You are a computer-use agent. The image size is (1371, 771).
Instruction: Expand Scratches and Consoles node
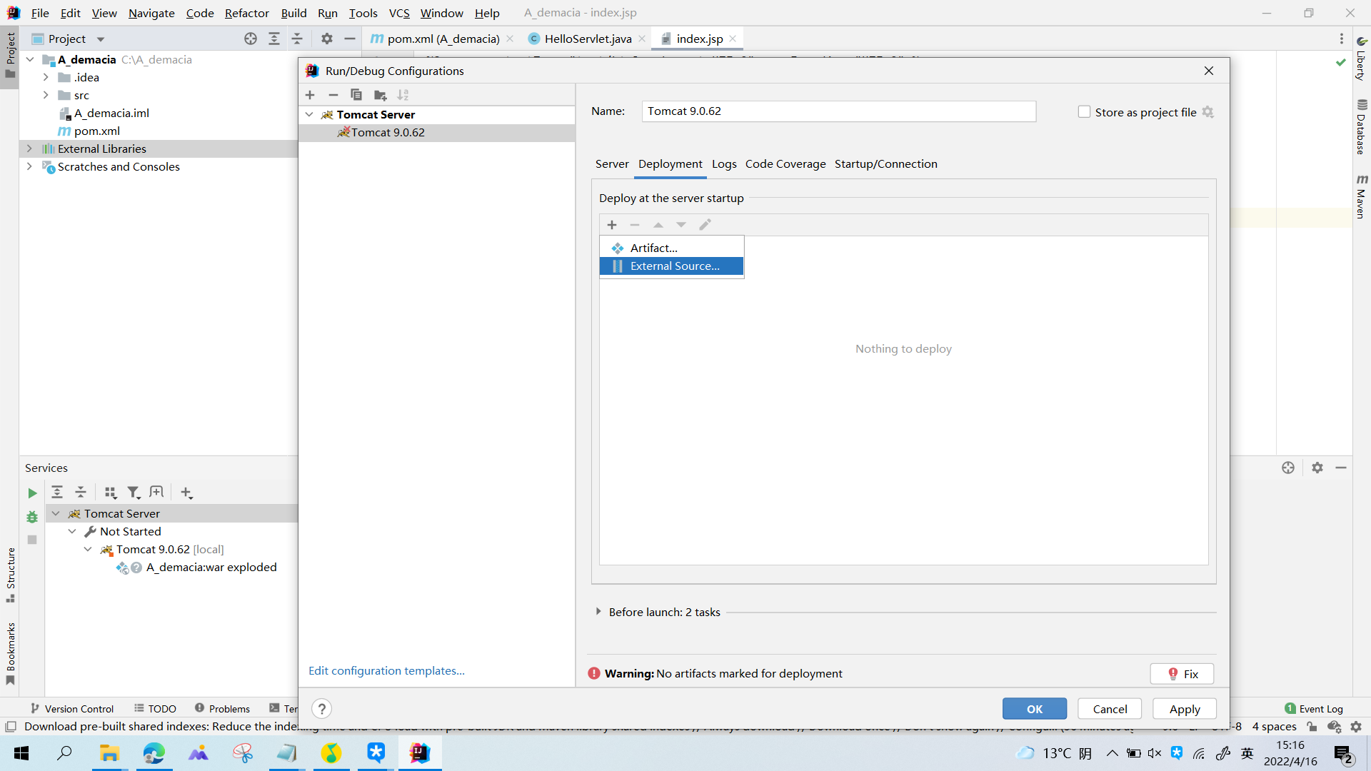(x=29, y=166)
